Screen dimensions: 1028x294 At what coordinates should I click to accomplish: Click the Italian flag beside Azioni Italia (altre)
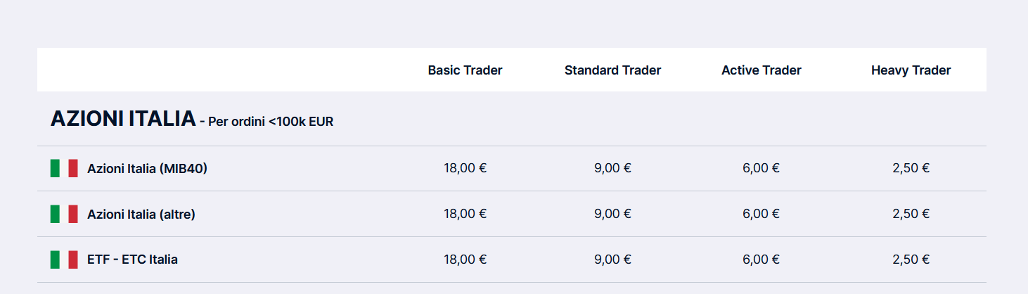click(x=64, y=214)
